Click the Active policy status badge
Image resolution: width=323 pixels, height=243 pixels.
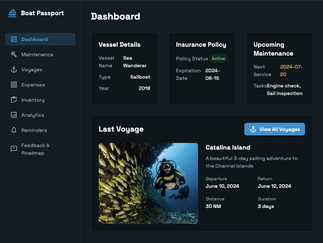[218, 58]
